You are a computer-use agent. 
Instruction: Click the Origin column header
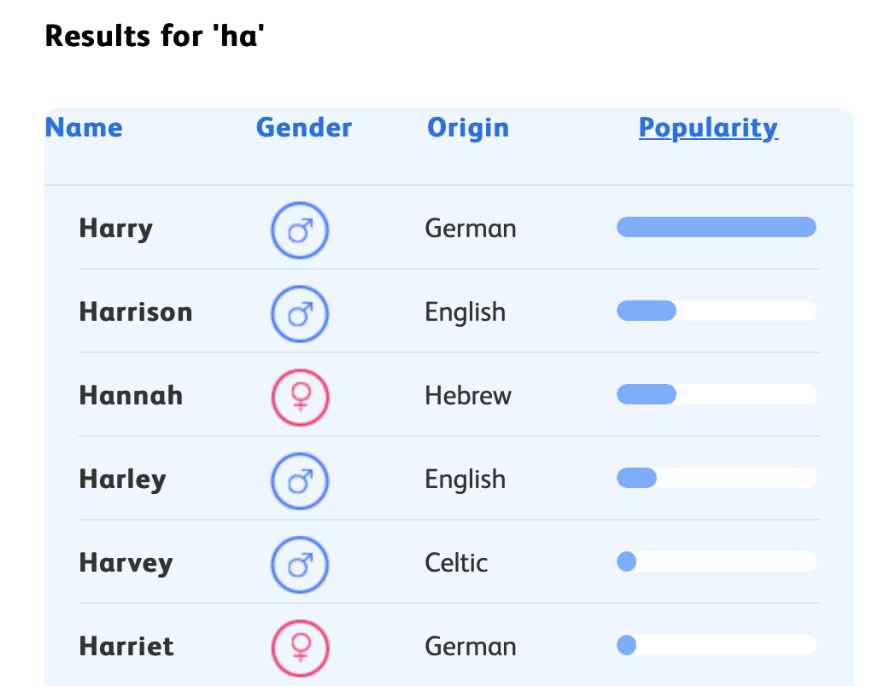[x=468, y=128]
